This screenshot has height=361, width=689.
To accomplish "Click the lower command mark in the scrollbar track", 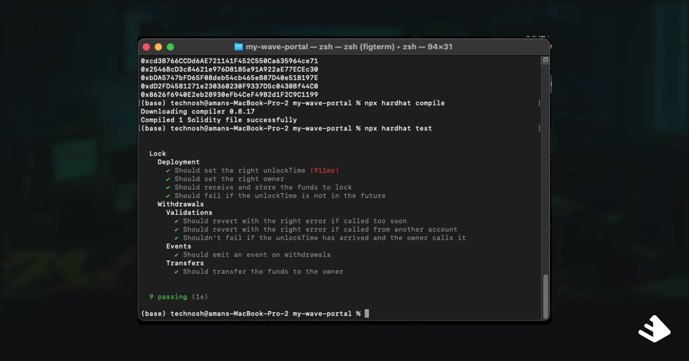I will tap(538, 128).
